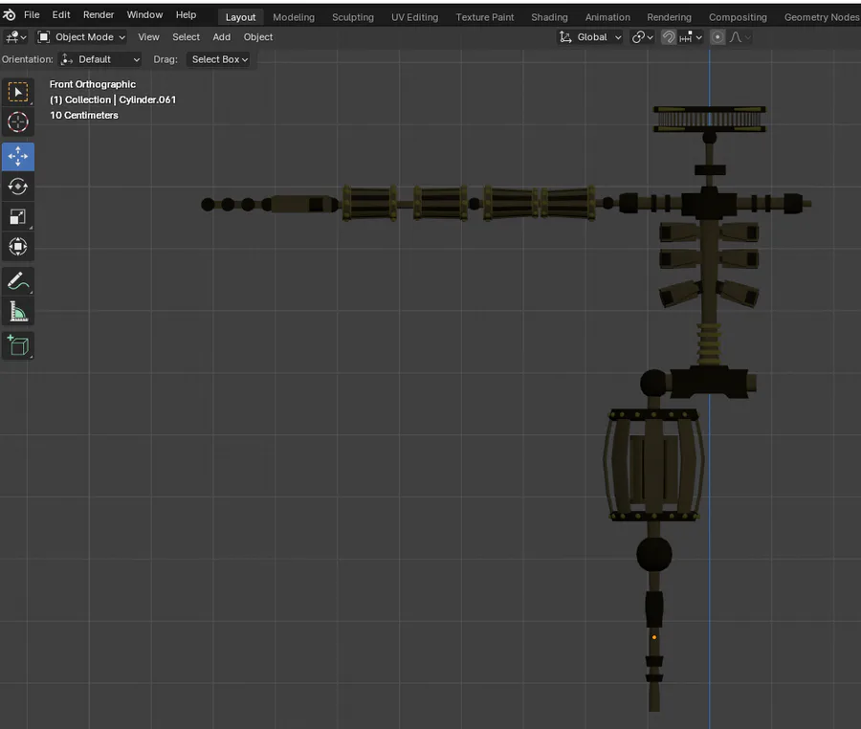Screen dimensions: 861x729
Task: Open the viewport Select menu
Action: [x=187, y=37]
